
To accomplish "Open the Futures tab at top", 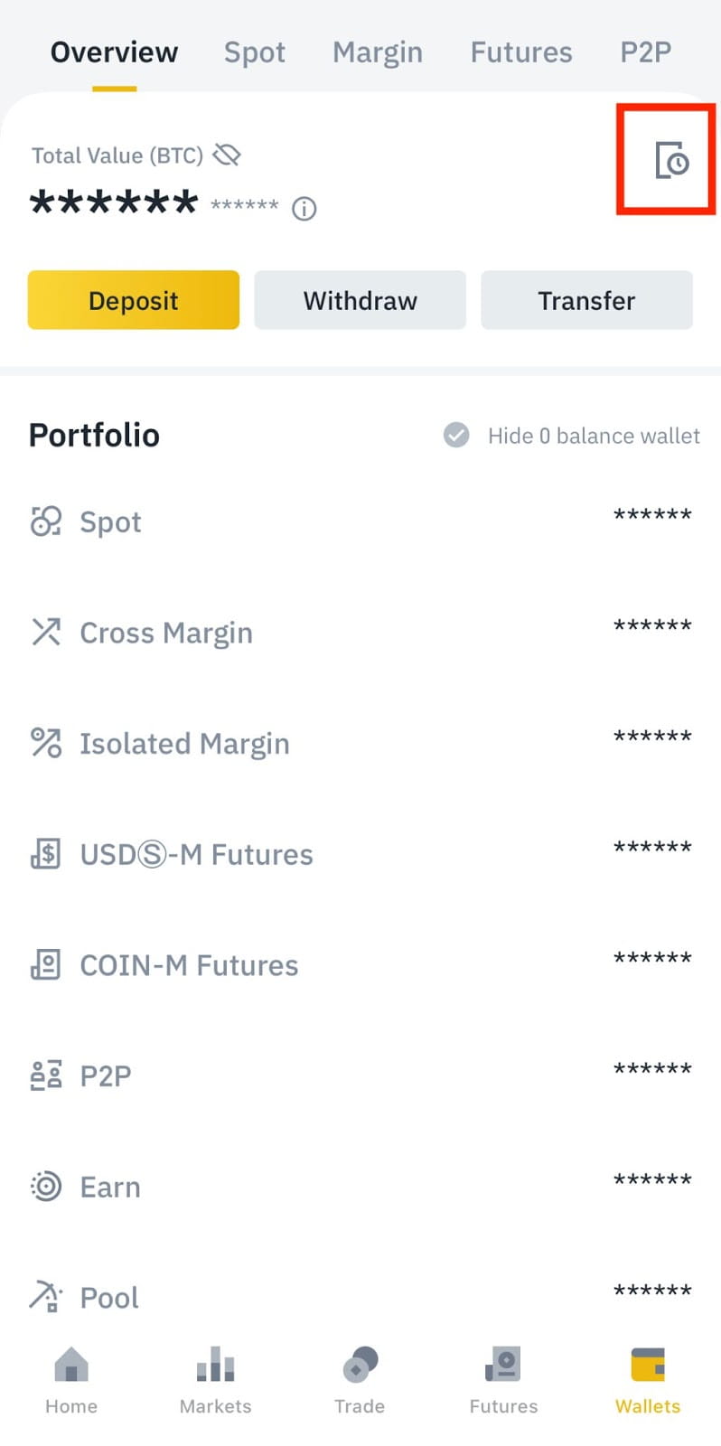I will point(520,52).
